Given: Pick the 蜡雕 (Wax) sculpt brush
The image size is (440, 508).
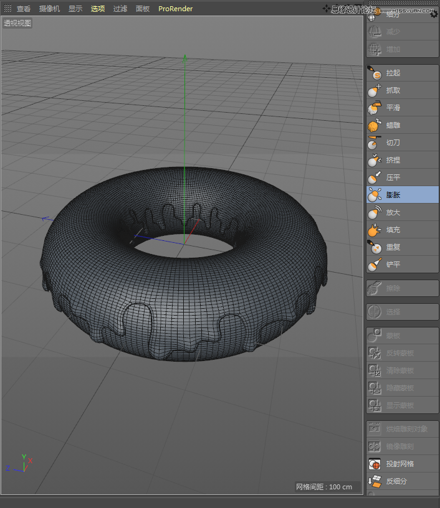Looking at the screenshot, I should [x=401, y=125].
